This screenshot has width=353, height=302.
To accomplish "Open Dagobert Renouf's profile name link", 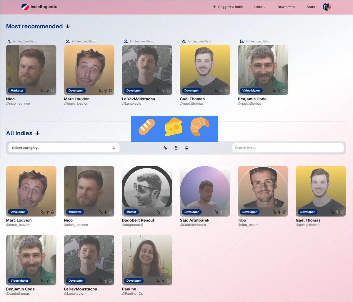I will [138, 220].
